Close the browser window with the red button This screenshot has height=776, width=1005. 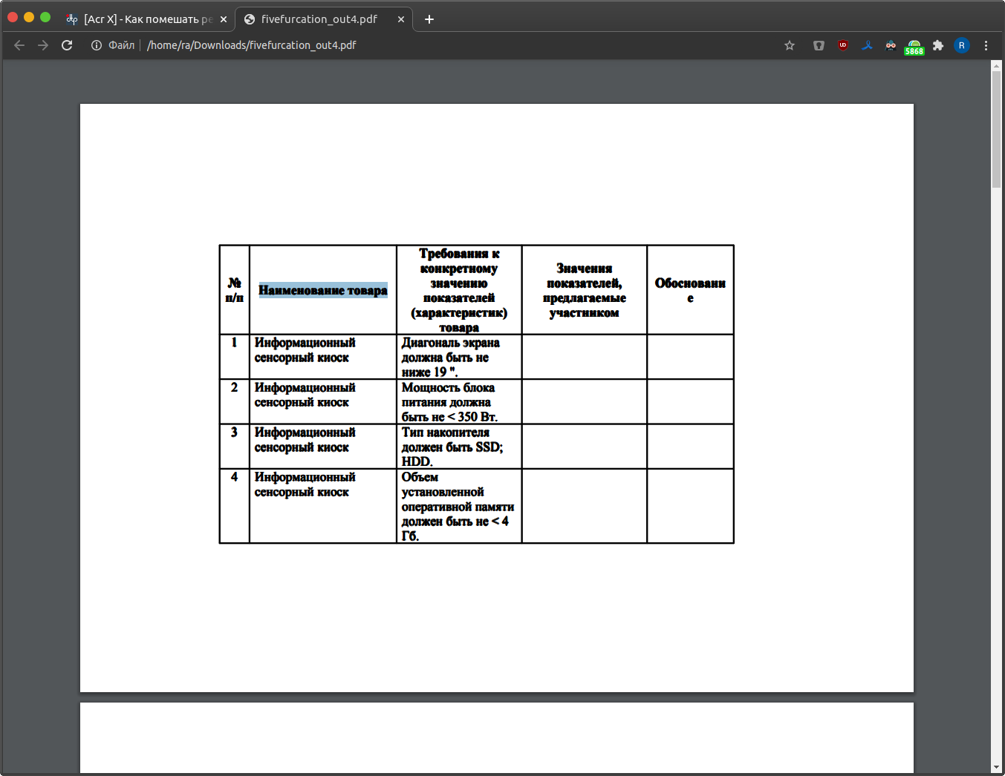click(x=13, y=17)
